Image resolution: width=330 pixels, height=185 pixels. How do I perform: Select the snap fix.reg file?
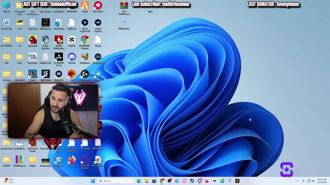59,24
